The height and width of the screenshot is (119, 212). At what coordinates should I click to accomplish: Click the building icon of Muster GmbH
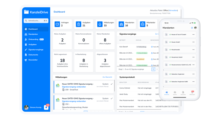tap(166, 42)
